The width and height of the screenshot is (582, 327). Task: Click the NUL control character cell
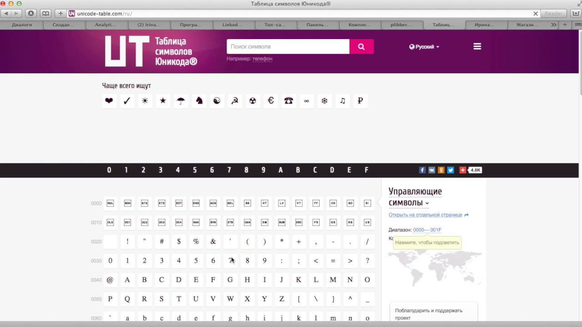click(110, 203)
